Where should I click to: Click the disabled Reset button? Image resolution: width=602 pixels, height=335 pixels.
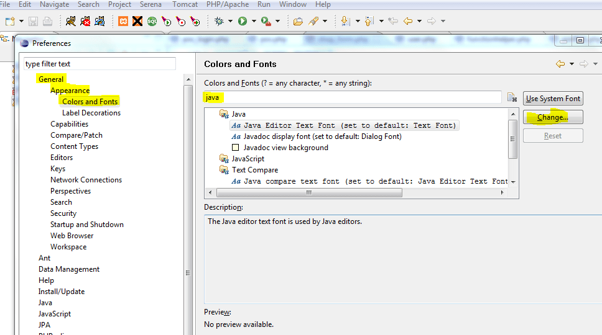point(553,136)
